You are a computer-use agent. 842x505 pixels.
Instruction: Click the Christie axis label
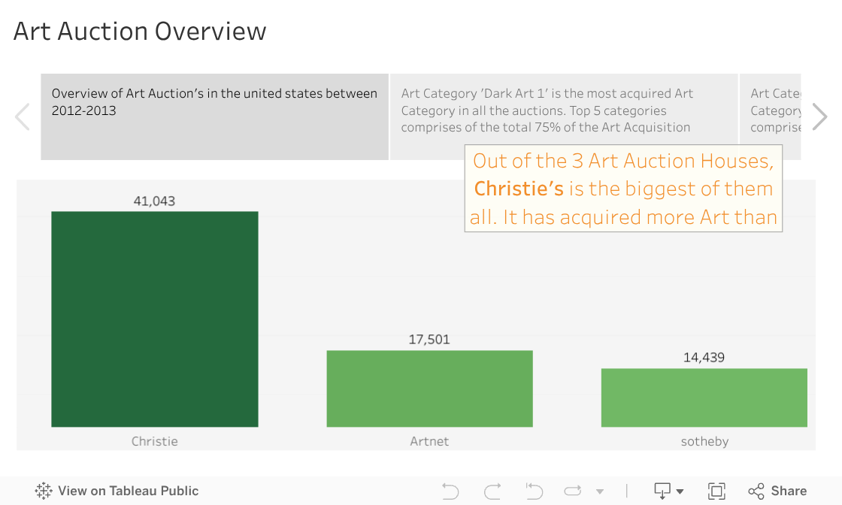(154, 441)
